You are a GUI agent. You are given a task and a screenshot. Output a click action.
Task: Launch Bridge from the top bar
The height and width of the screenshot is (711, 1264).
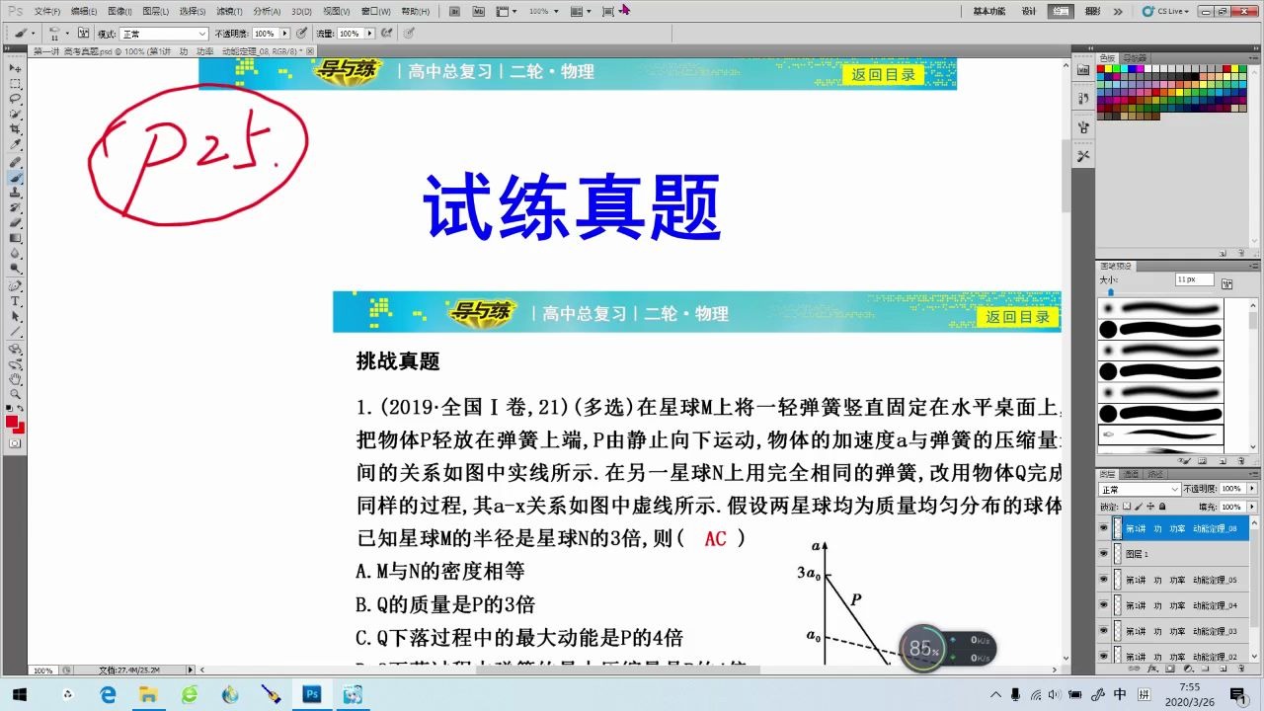(x=452, y=12)
